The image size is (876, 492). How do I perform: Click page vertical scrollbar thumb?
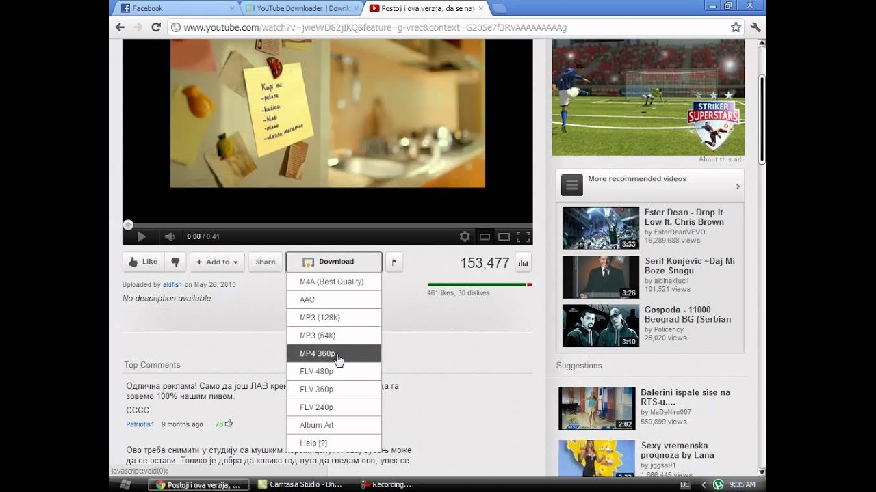(x=762, y=120)
